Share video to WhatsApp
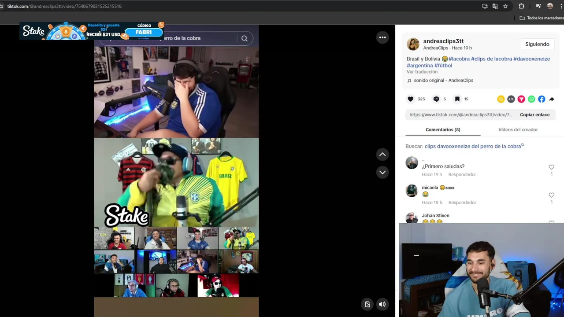564x317 pixels. point(531,99)
